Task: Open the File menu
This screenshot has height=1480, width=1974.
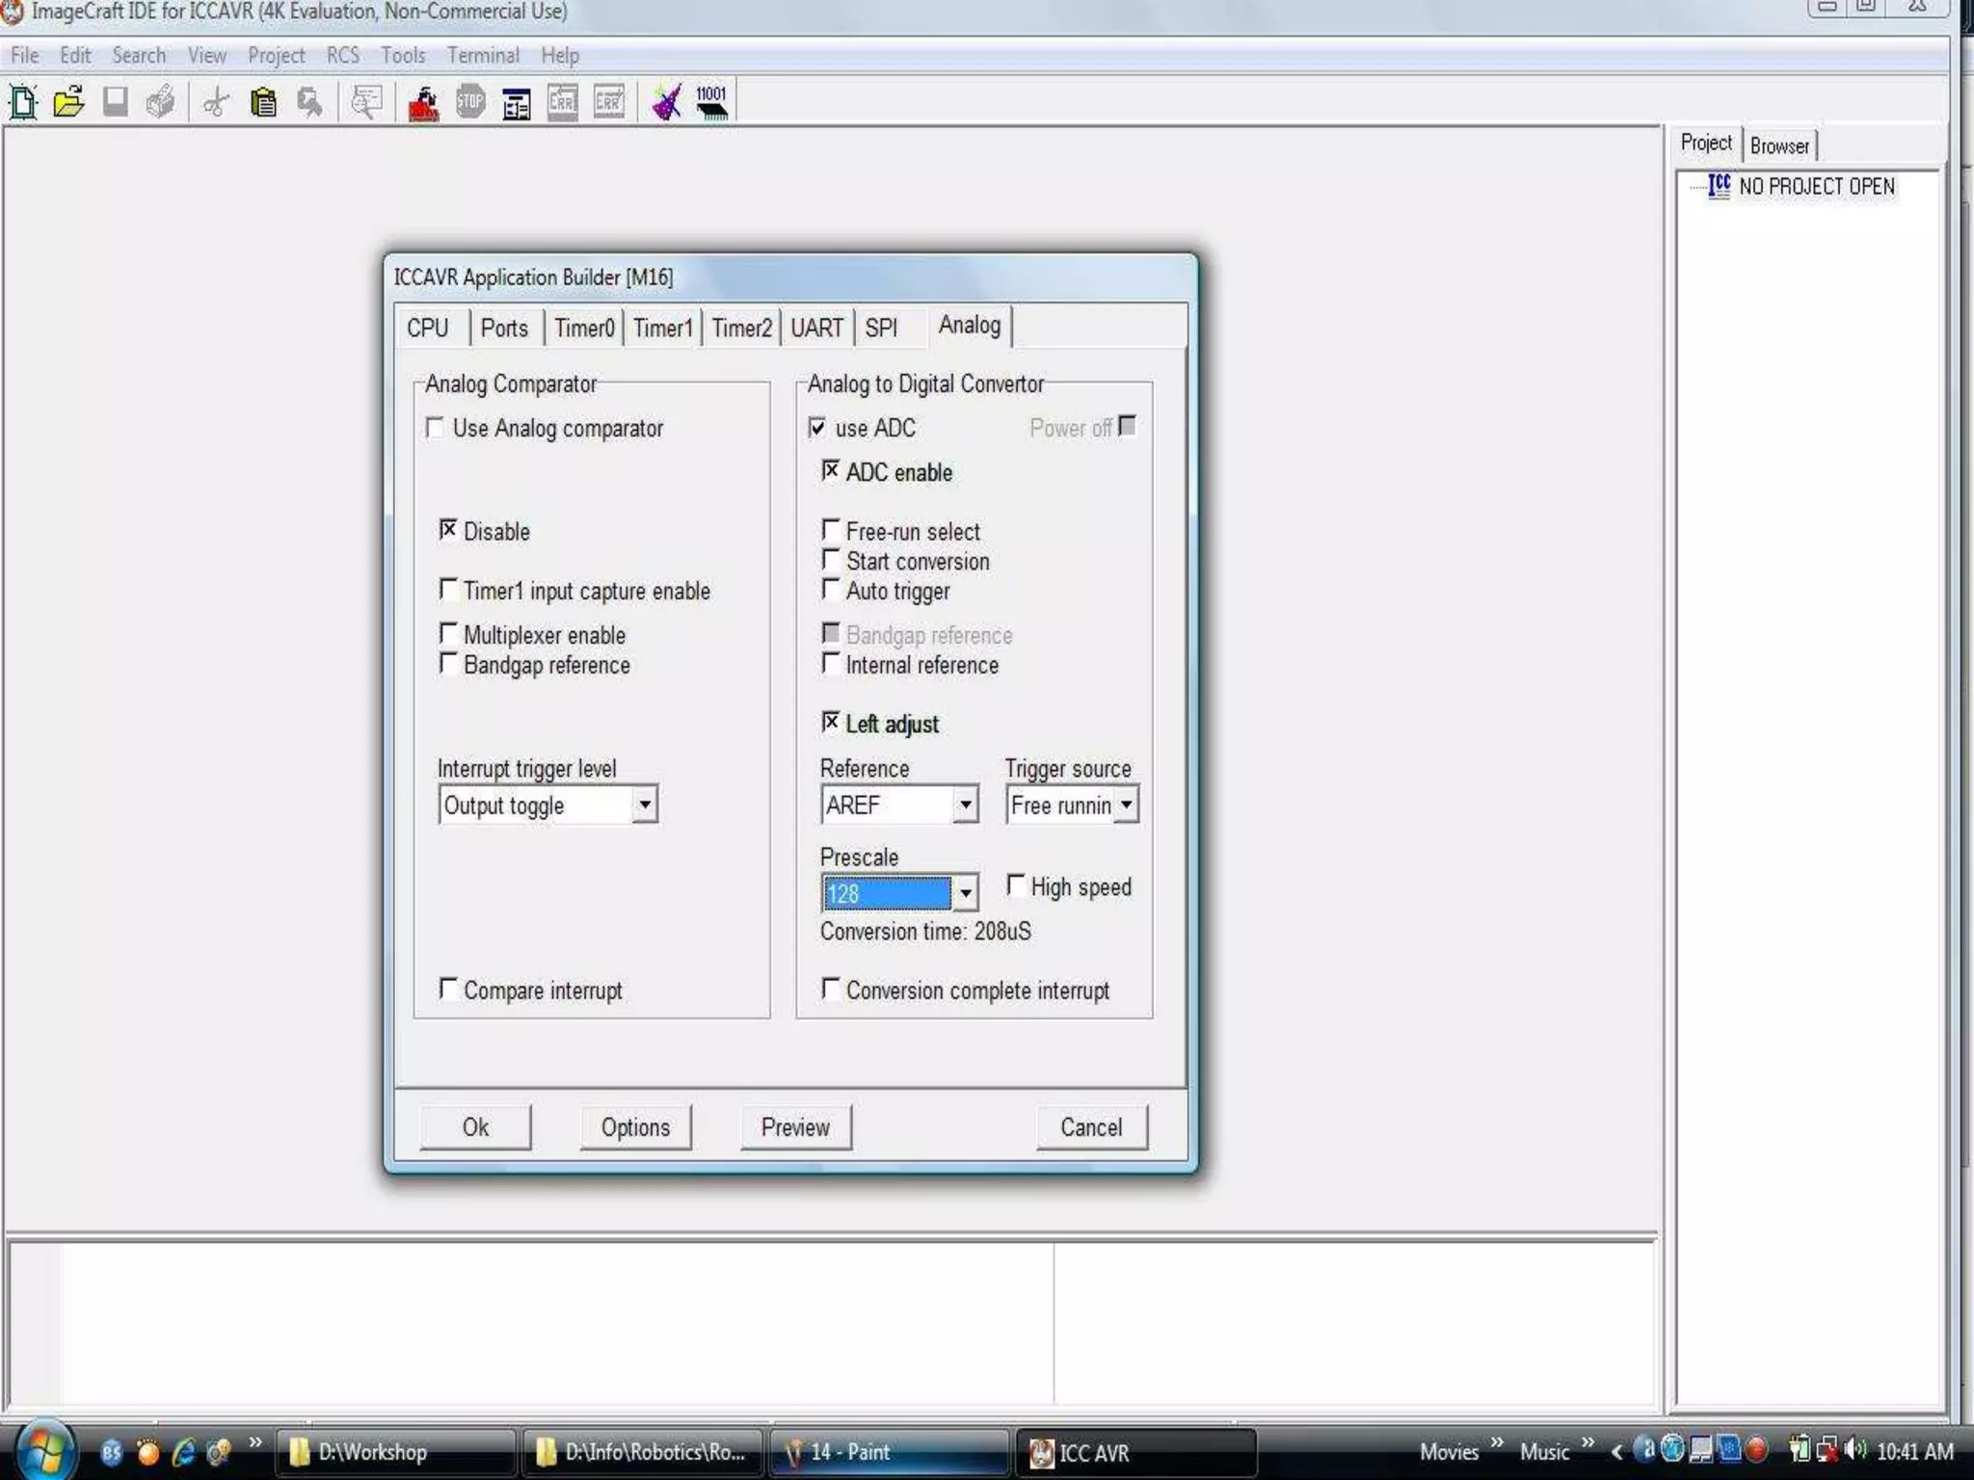Action: tap(24, 56)
